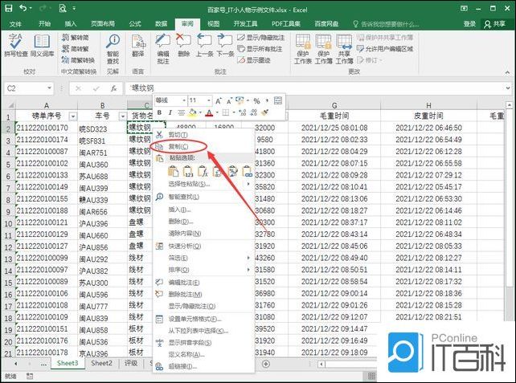Add new sheet with the plus button
Image resolution: width=516 pixels, height=383 pixels.
[x=266, y=364]
